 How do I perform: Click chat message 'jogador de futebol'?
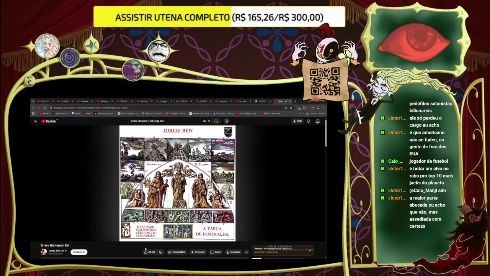click(428, 161)
